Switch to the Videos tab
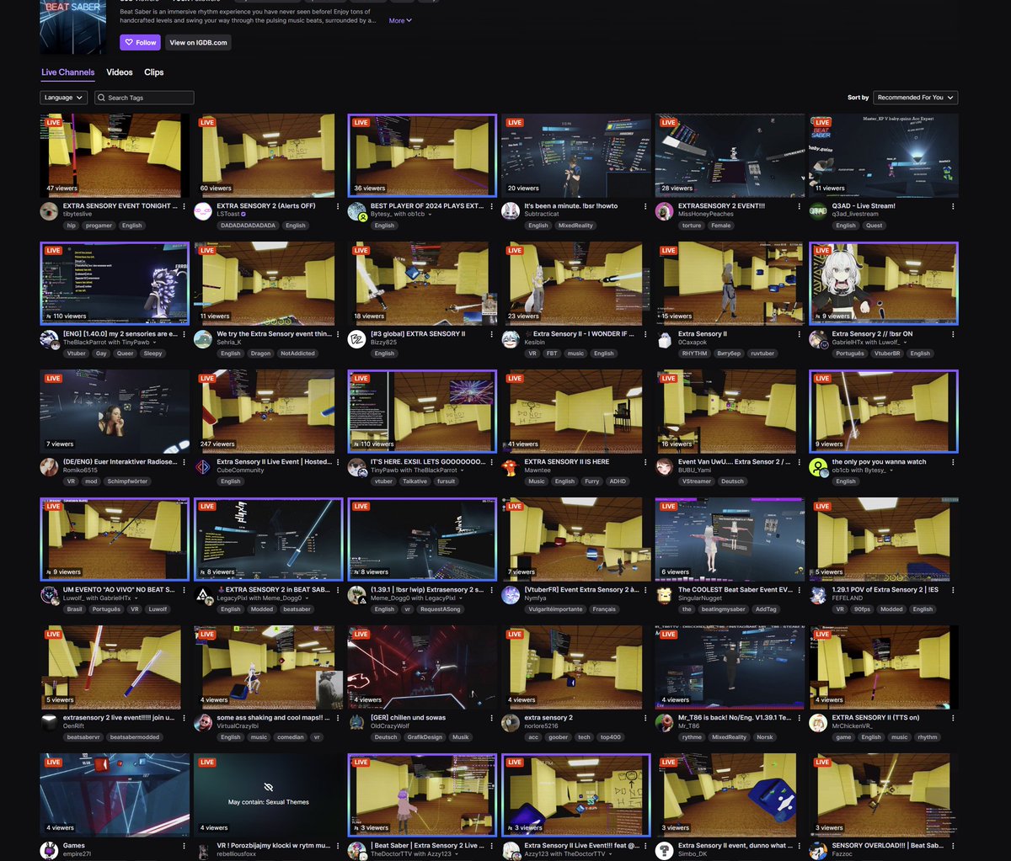 (120, 72)
